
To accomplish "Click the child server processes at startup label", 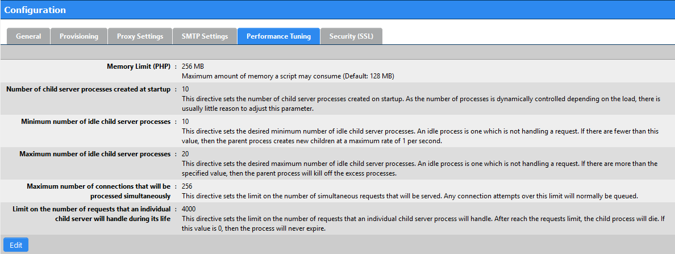I will tap(89, 89).
